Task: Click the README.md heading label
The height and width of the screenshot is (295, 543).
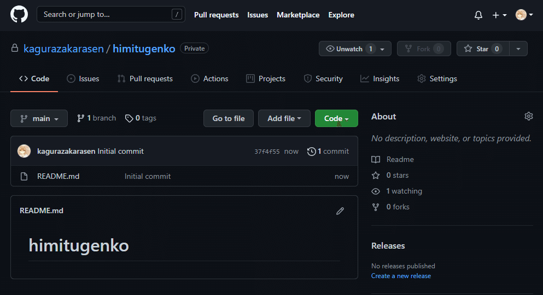Action: coord(42,210)
